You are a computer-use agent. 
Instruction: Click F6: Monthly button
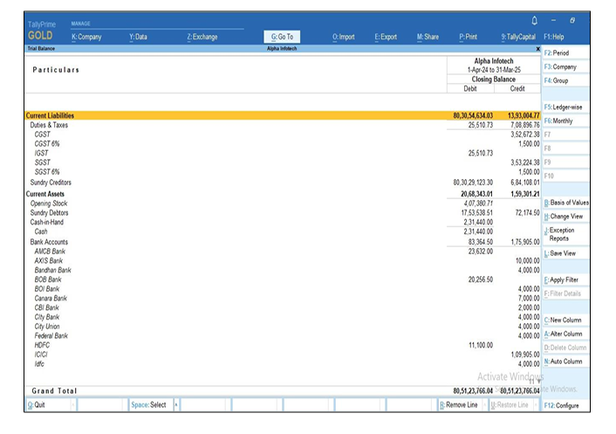(565, 121)
